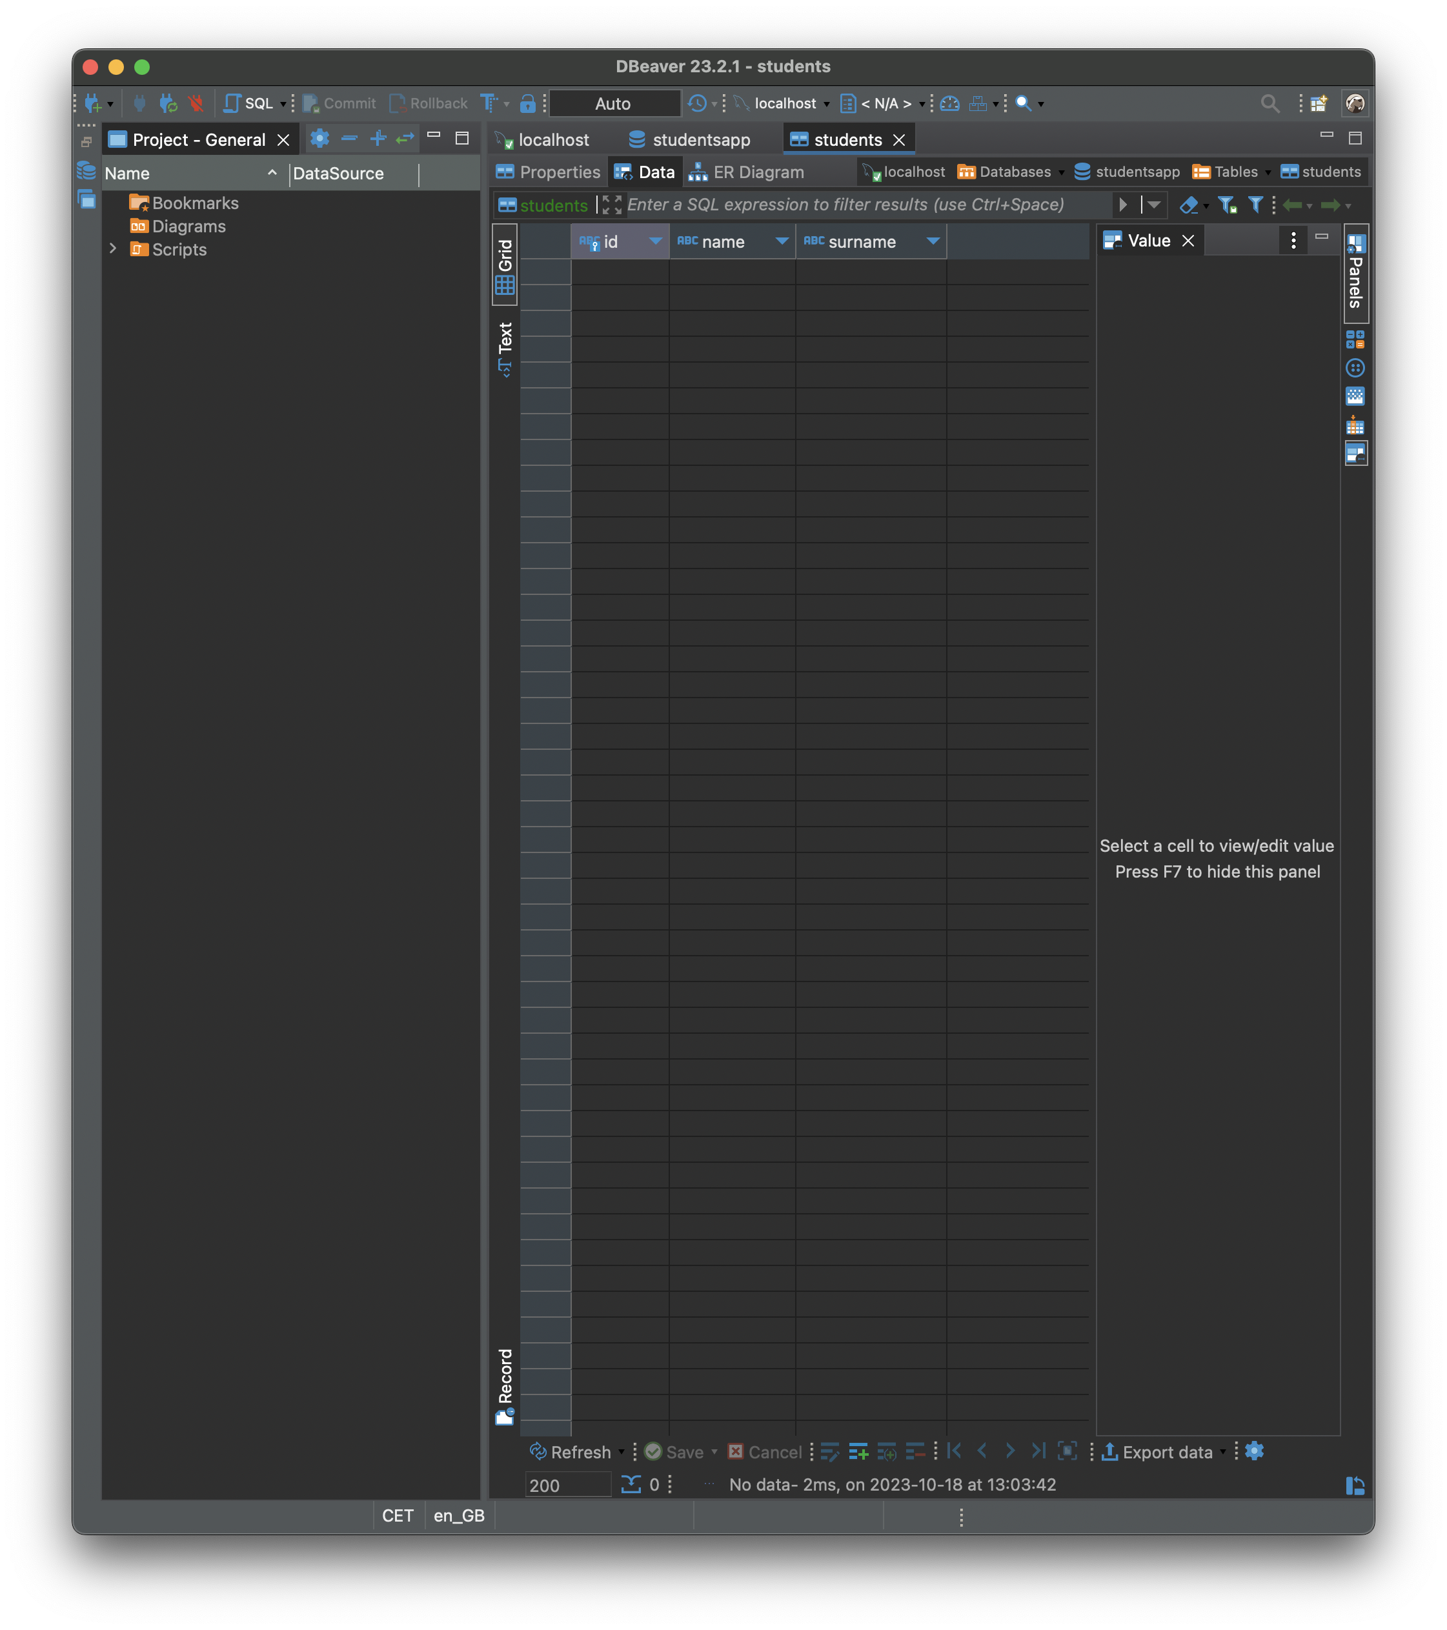Screen dimensions: 1447x1630
Task: Open the N/A active schema selector
Action: [883, 103]
